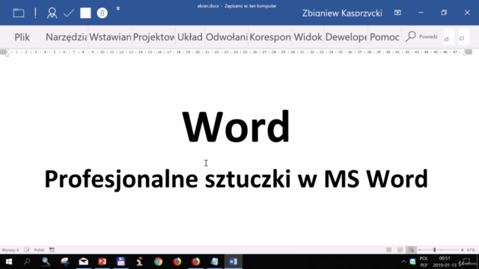
Task: Switch to the Pomoc tab
Action: coord(385,37)
